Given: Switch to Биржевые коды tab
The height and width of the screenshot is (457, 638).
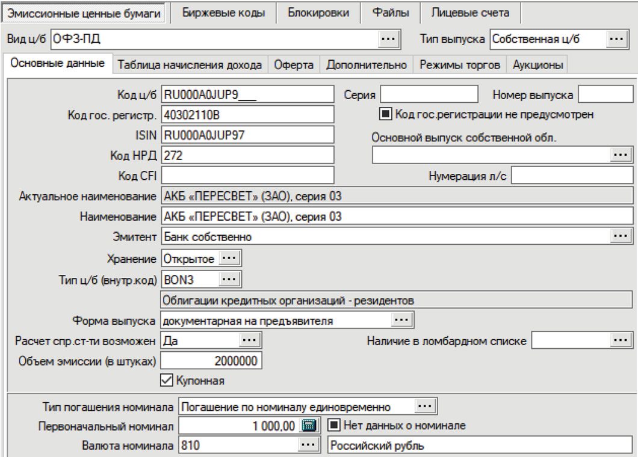Looking at the screenshot, I should (x=223, y=13).
